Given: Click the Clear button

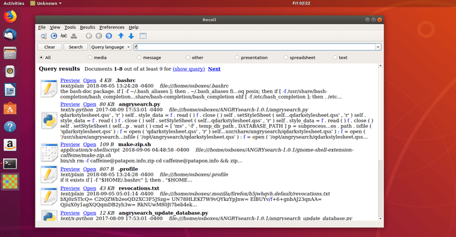Looking at the screenshot, I should 50,47.
